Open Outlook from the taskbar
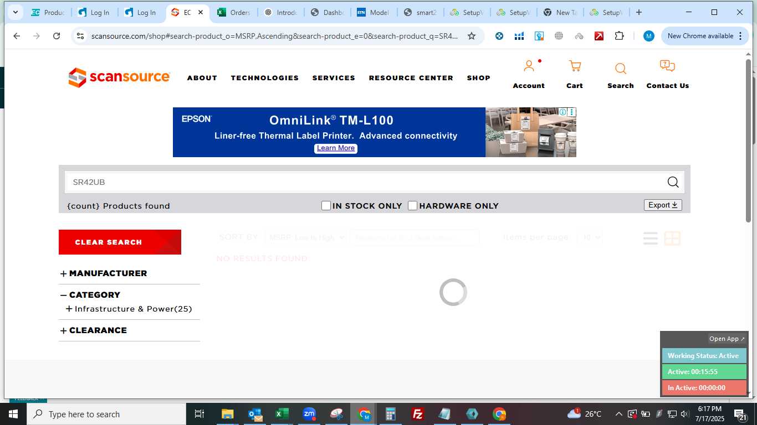Screen dimensions: 757x425 [x=255, y=414]
